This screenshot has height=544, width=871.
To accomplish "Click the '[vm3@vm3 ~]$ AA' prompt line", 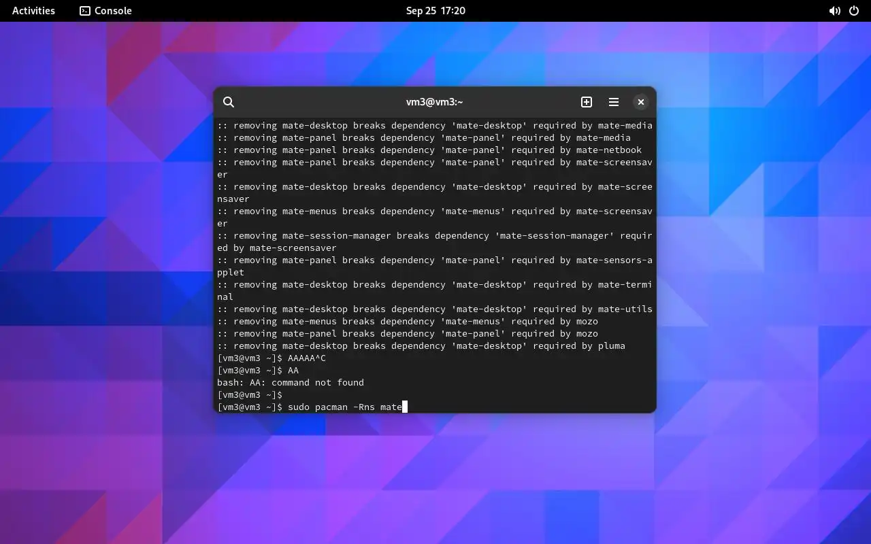I will point(258,370).
